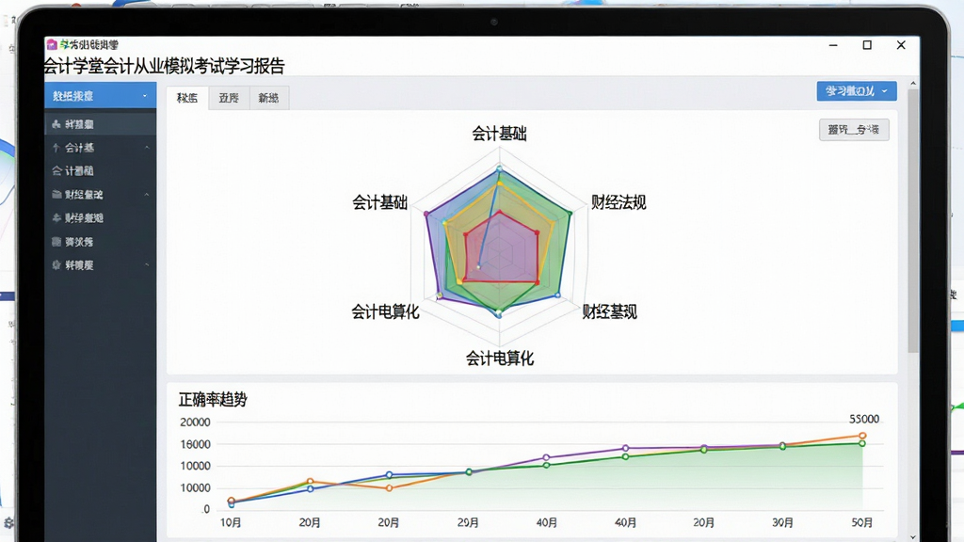Open the highlighted first sidebar menu row
964x542 pixels.
100,124
